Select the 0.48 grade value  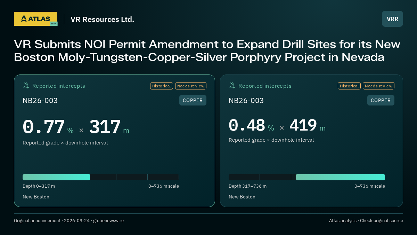247,125
